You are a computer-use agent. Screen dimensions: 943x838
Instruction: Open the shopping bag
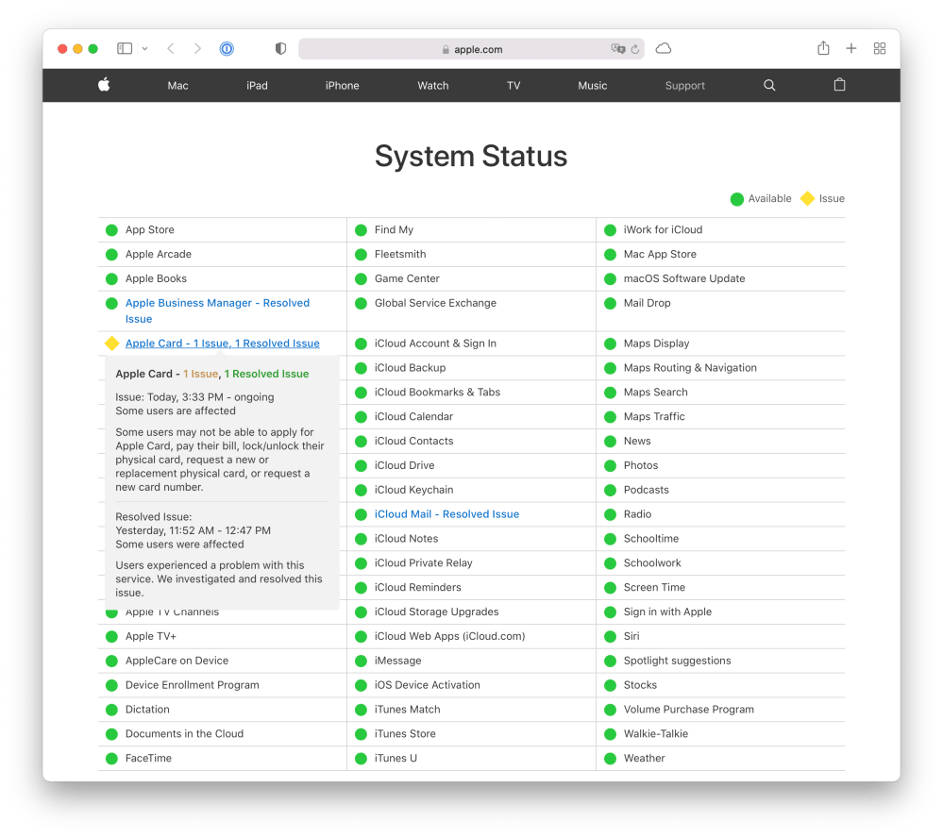(x=839, y=85)
